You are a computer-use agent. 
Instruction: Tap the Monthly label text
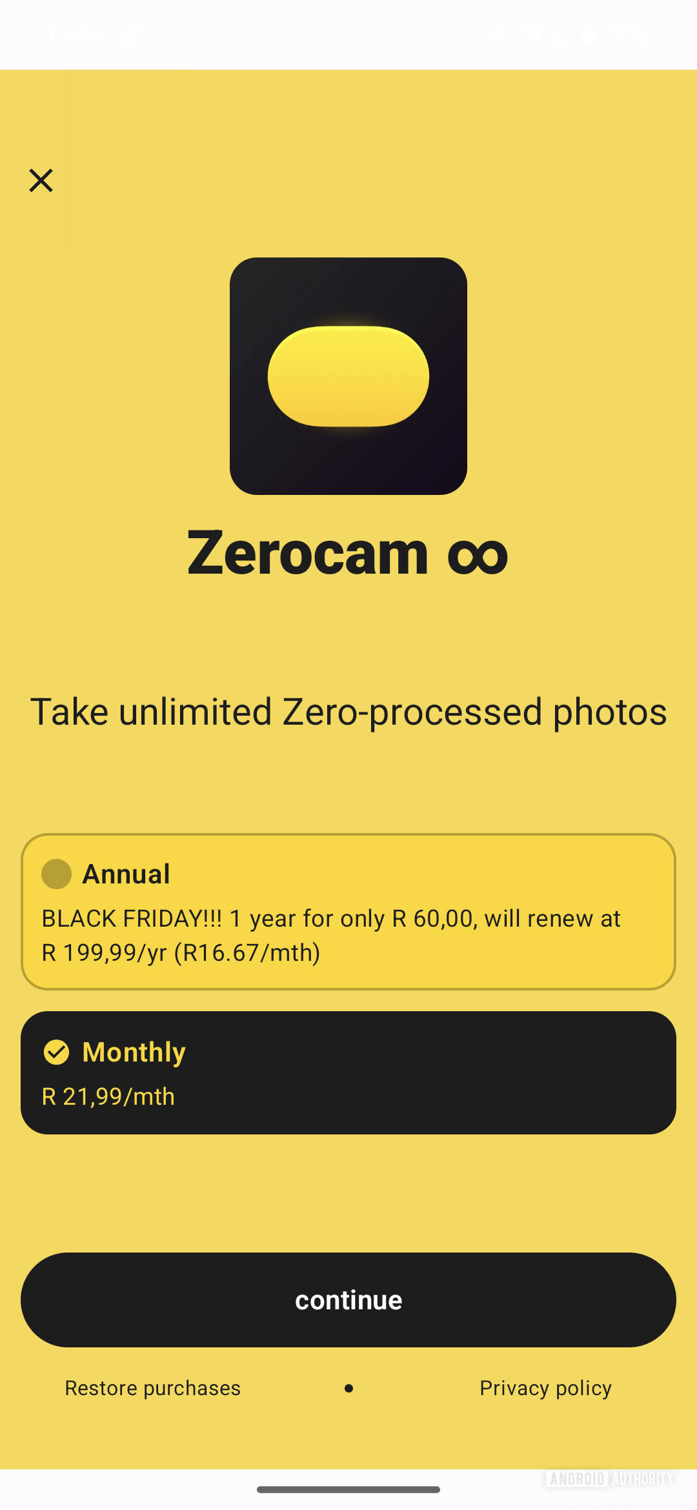point(134,1052)
